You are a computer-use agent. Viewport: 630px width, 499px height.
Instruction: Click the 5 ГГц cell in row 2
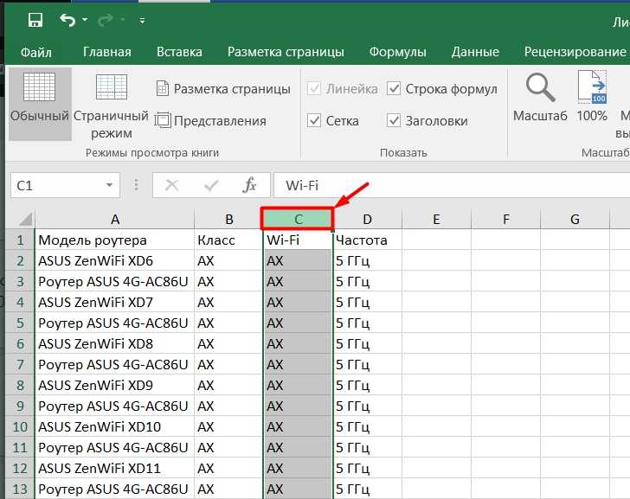pos(368,261)
